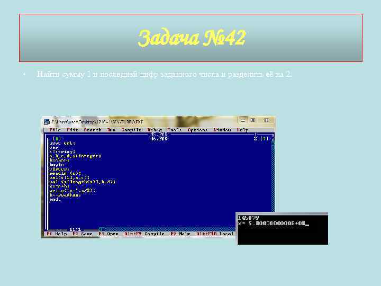Click the 'readln (s);' code line

[66, 173]
